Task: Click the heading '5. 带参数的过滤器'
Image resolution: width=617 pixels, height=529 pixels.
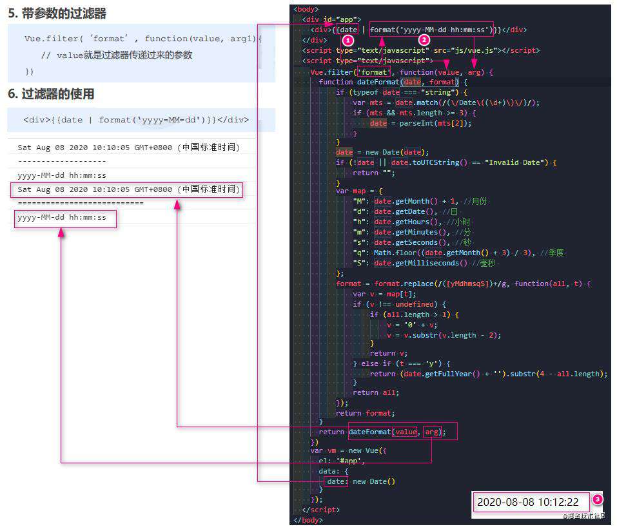Action: click(x=57, y=14)
